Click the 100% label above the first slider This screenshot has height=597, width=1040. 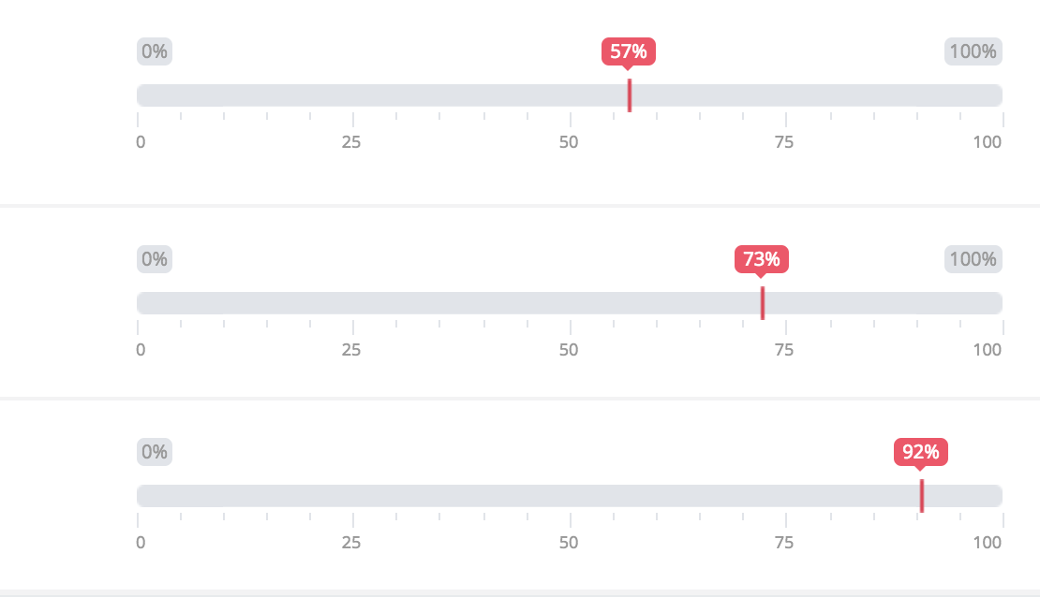point(973,51)
